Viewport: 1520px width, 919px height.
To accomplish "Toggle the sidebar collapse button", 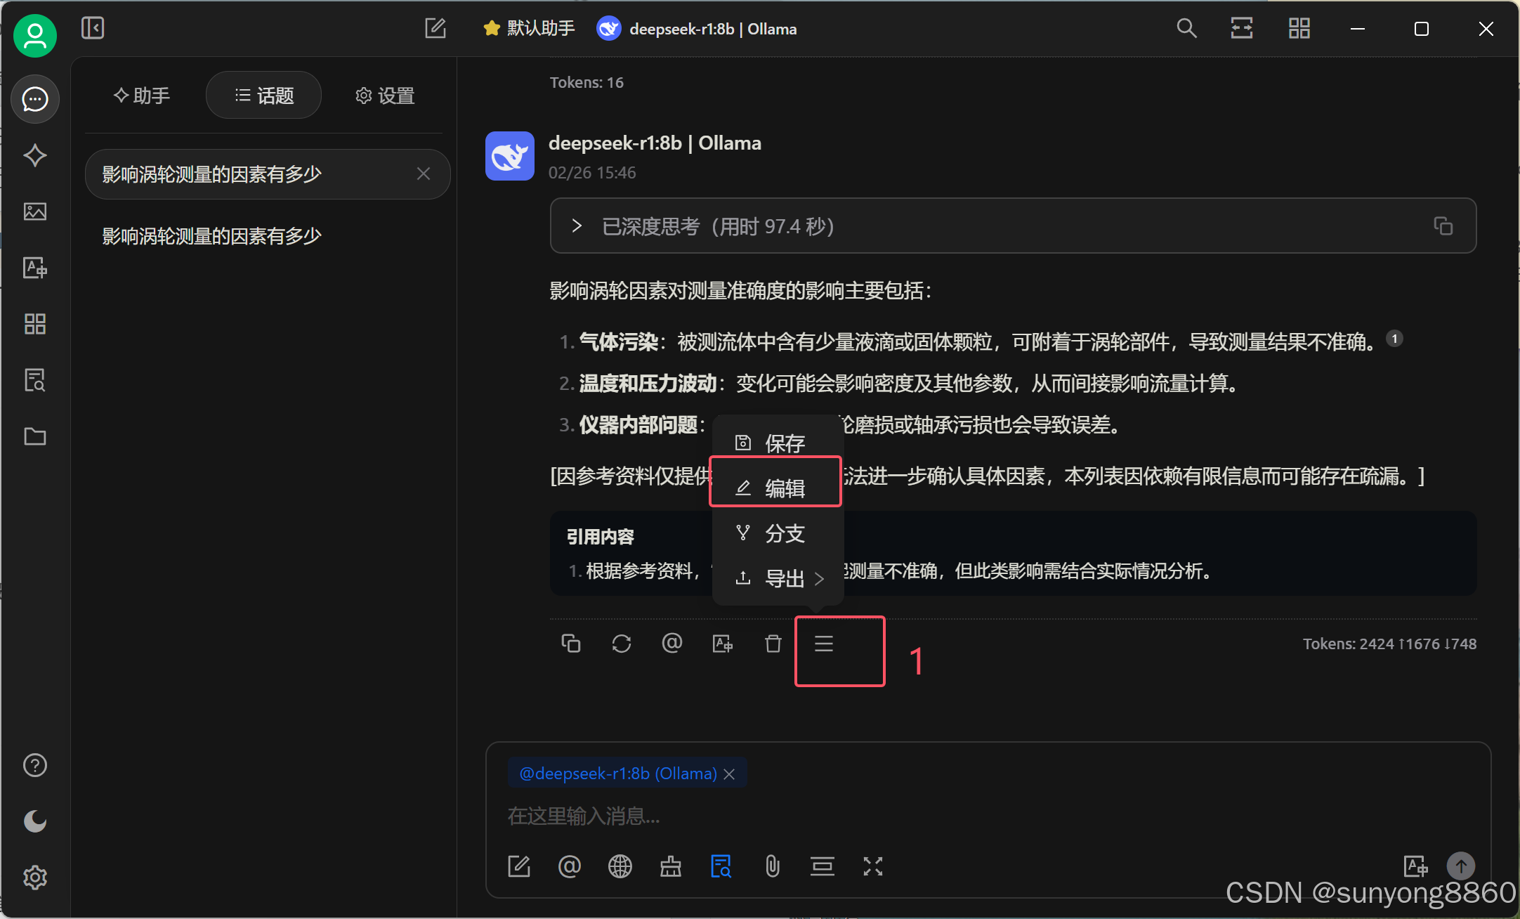I will click(93, 28).
